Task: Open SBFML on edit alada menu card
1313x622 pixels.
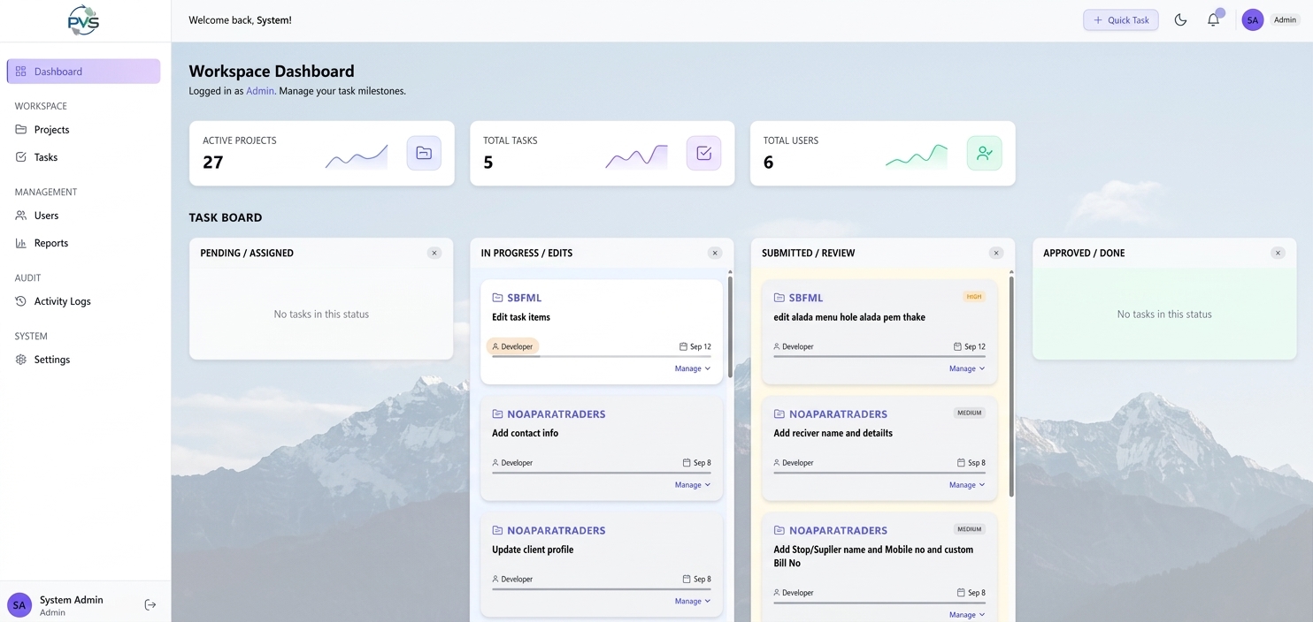Action: pyautogui.click(x=806, y=298)
